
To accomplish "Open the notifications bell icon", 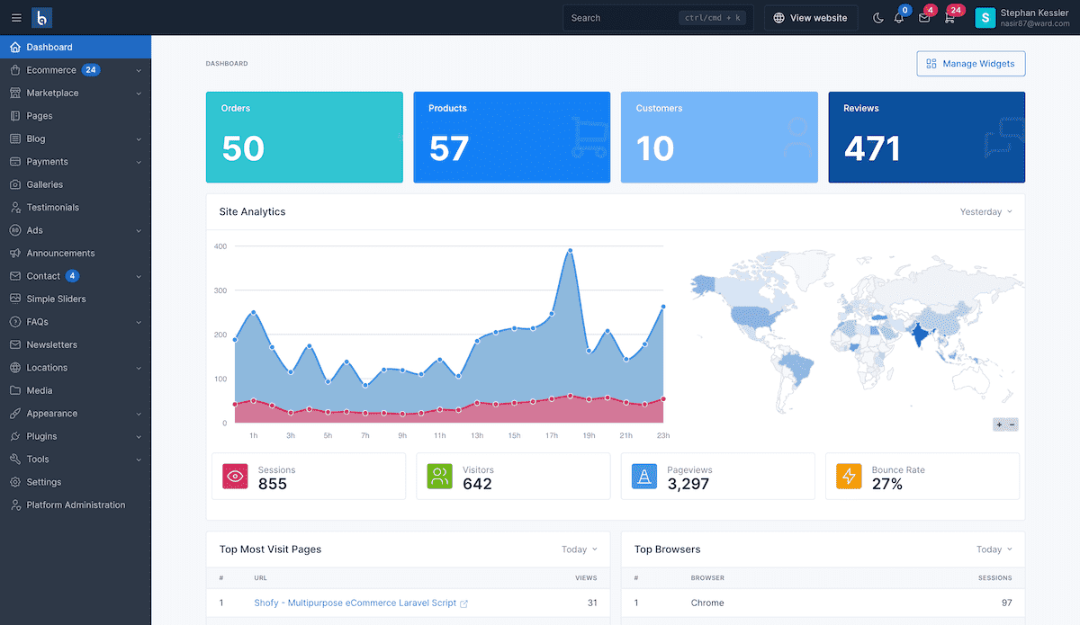I will (x=899, y=18).
